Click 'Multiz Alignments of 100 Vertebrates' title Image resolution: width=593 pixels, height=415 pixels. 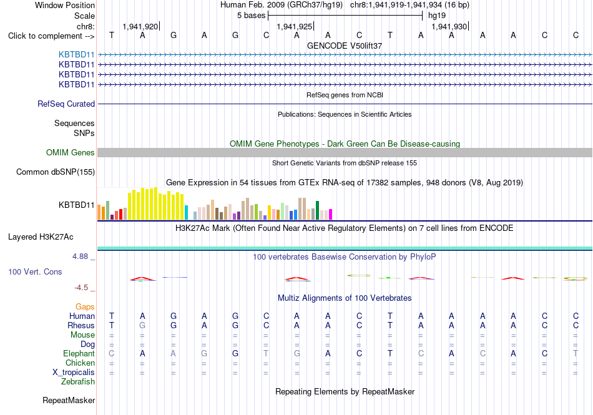pyautogui.click(x=345, y=298)
